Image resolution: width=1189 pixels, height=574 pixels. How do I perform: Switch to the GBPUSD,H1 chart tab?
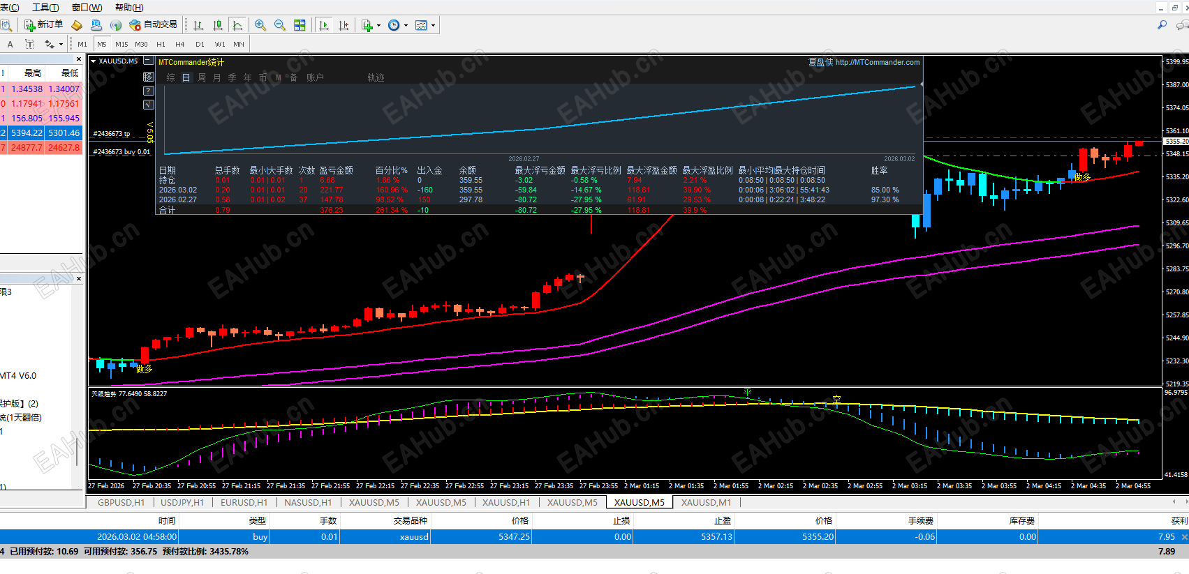click(121, 502)
